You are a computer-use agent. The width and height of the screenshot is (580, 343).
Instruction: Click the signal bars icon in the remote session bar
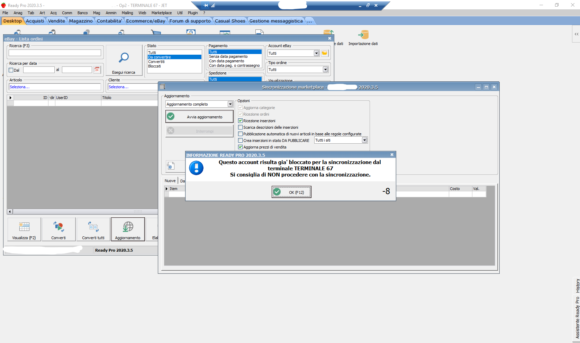point(213,5)
